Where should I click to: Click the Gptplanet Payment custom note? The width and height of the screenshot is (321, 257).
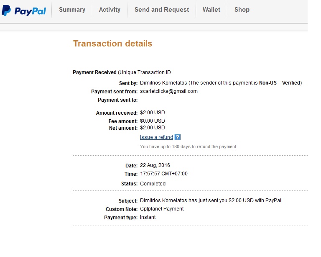(162, 209)
